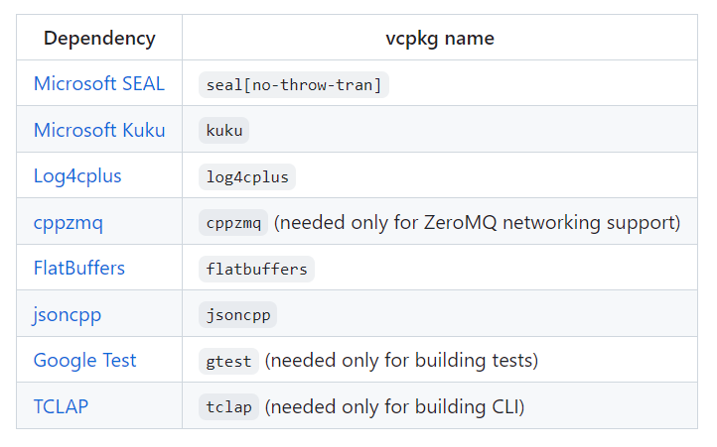
Task: Click the cppzmq vcpkg code snippet
Action: point(232,223)
